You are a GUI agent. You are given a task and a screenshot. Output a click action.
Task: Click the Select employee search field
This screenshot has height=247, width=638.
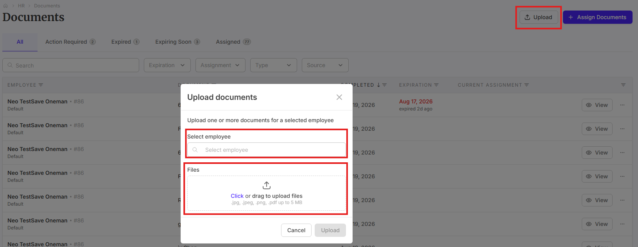click(267, 150)
